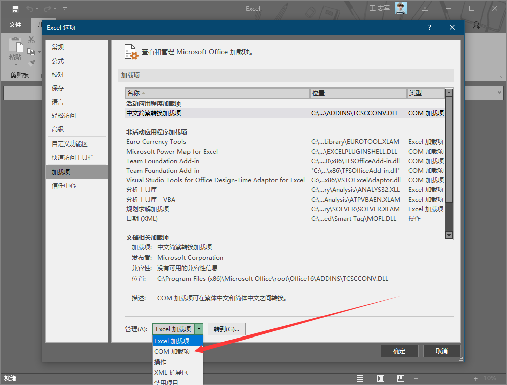The width and height of the screenshot is (507, 385).
Task: Sort add-ins by the 名称 column header
Action: [x=217, y=93]
